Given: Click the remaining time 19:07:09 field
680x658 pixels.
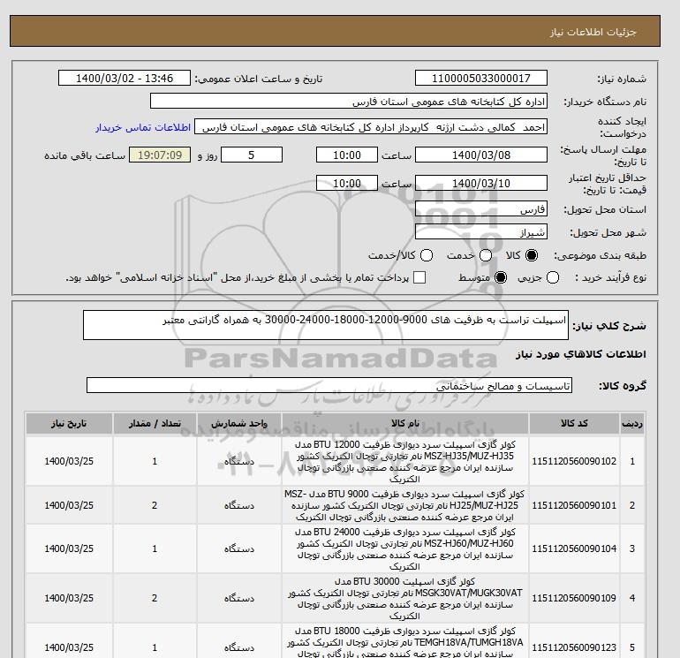Looking at the screenshot, I should [x=160, y=155].
